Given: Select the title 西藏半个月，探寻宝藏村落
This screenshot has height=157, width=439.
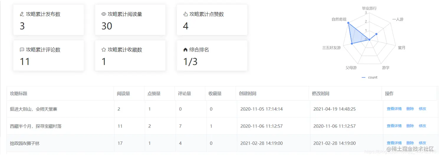Looking at the screenshot, I should click(x=36, y=126).
